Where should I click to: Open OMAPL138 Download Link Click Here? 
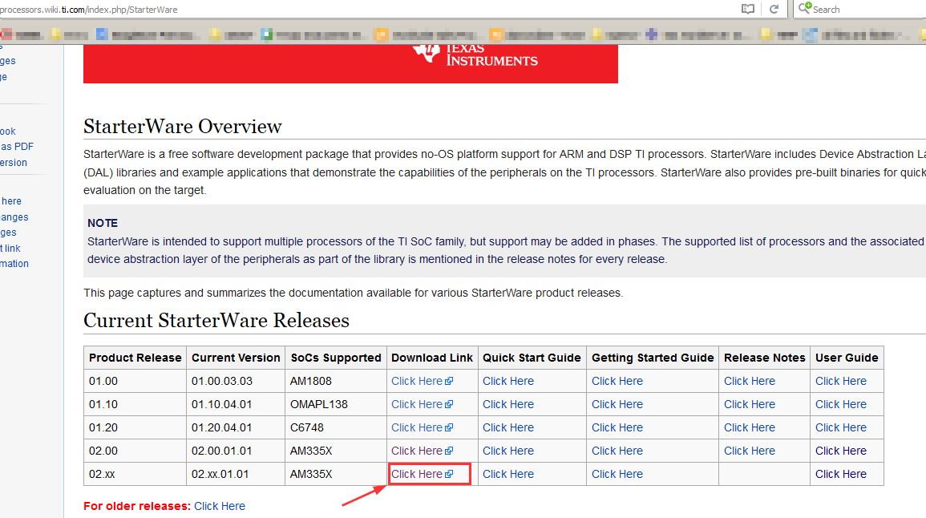422,404
